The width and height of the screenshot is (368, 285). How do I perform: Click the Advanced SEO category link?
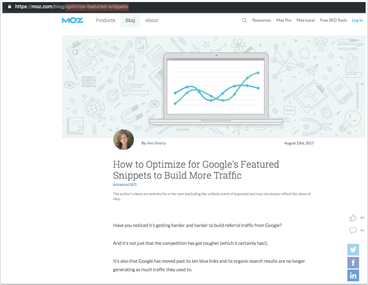pyautogui.click(x=125, y=185)
